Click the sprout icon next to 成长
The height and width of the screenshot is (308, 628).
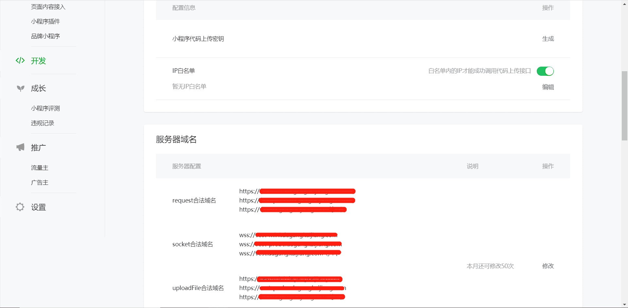point(21,88)
